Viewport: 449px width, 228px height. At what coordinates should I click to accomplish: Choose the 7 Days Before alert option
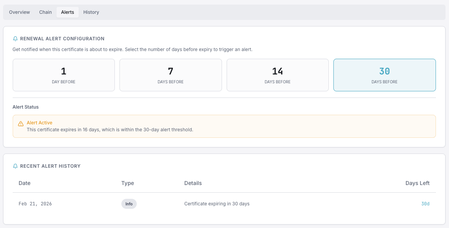tap(171, 75)
